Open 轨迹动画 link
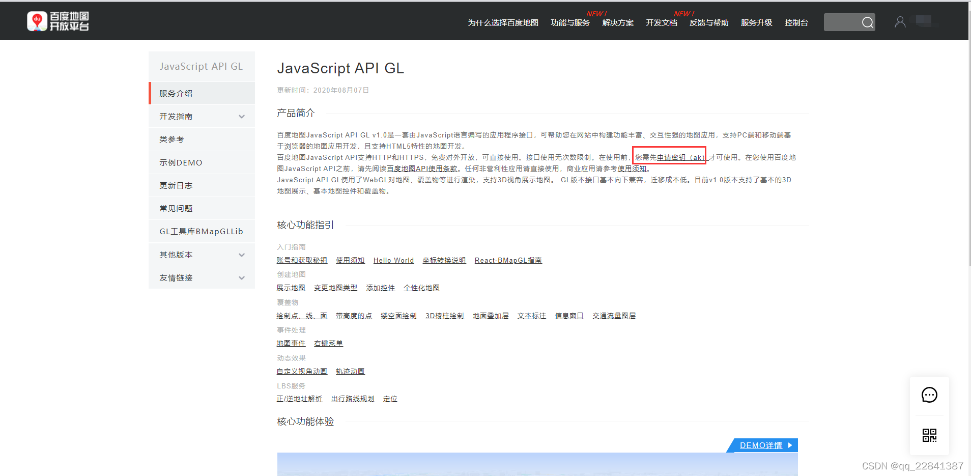The image size is (971, 476). pos(350,371)
